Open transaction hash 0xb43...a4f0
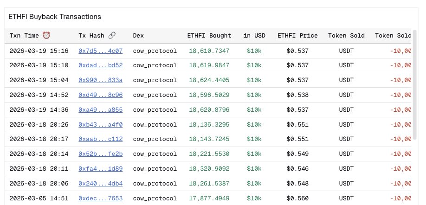 pos(100,125)
